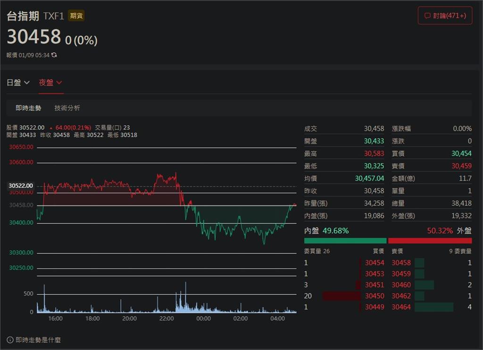Pick the 30464 ask price with 4 lots
The width and height of the screenshot is (483, 350).
point(401,307)
